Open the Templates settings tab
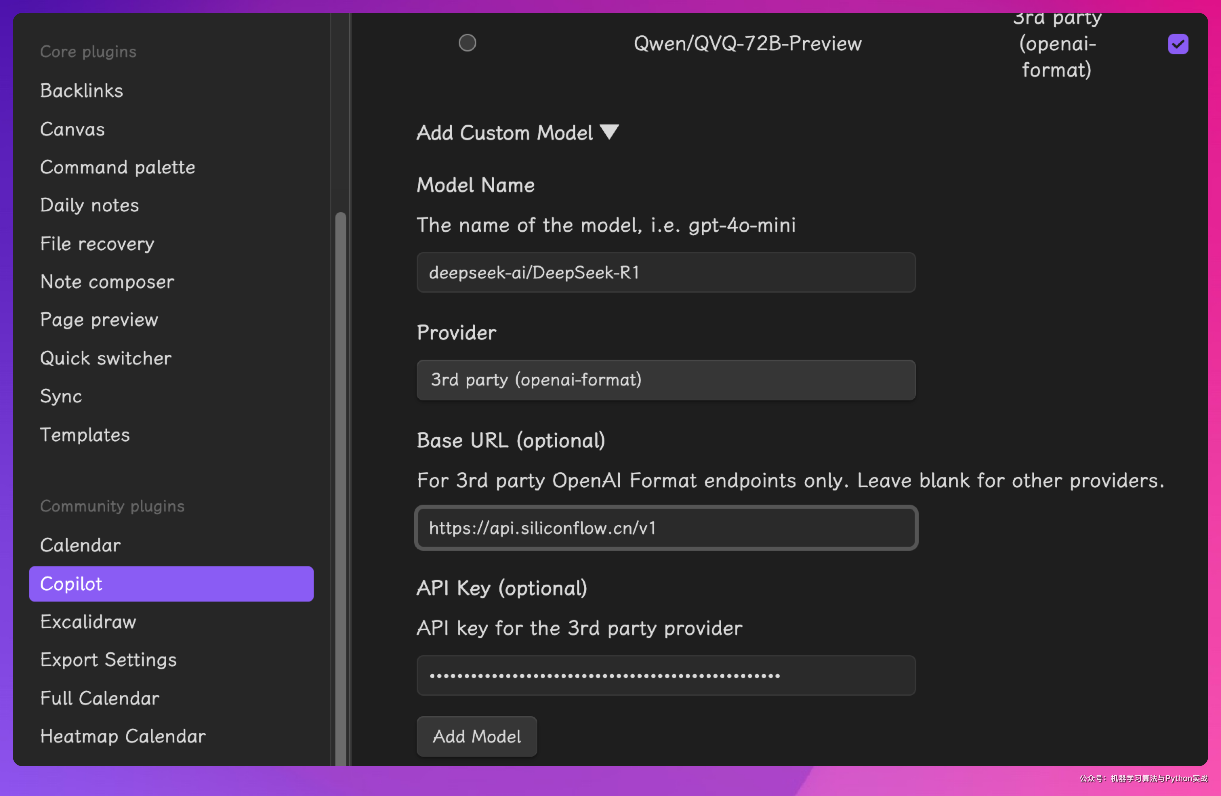1221x796 pixels. [85, 435]
